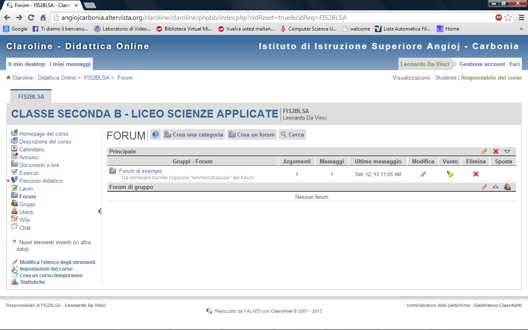
Task: Open the Homepage del corso link
Action: pos(44,134)
